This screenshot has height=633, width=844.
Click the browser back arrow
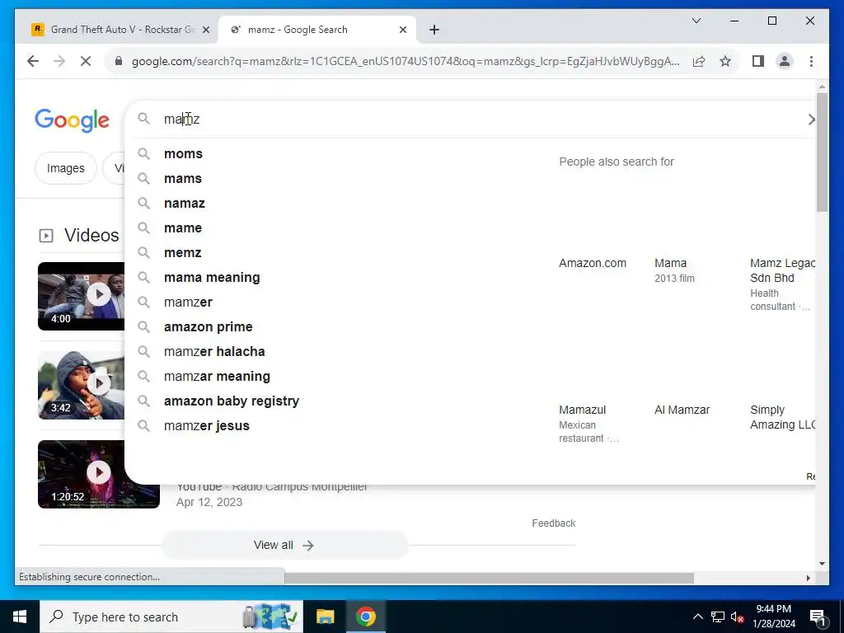(x=33, y=61)
